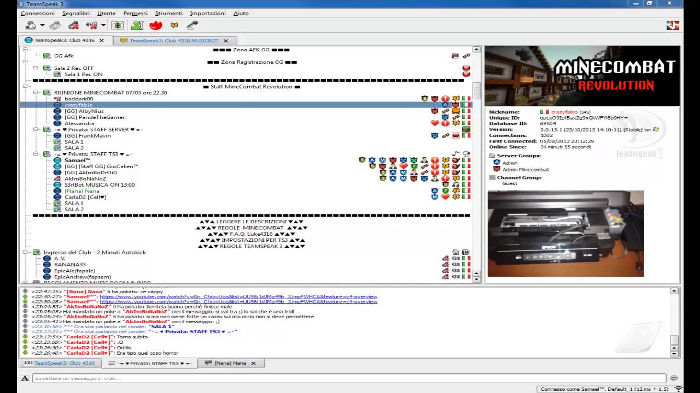
Task: Collapse the Zona Registrazione GG section
Action: (25, 62)
